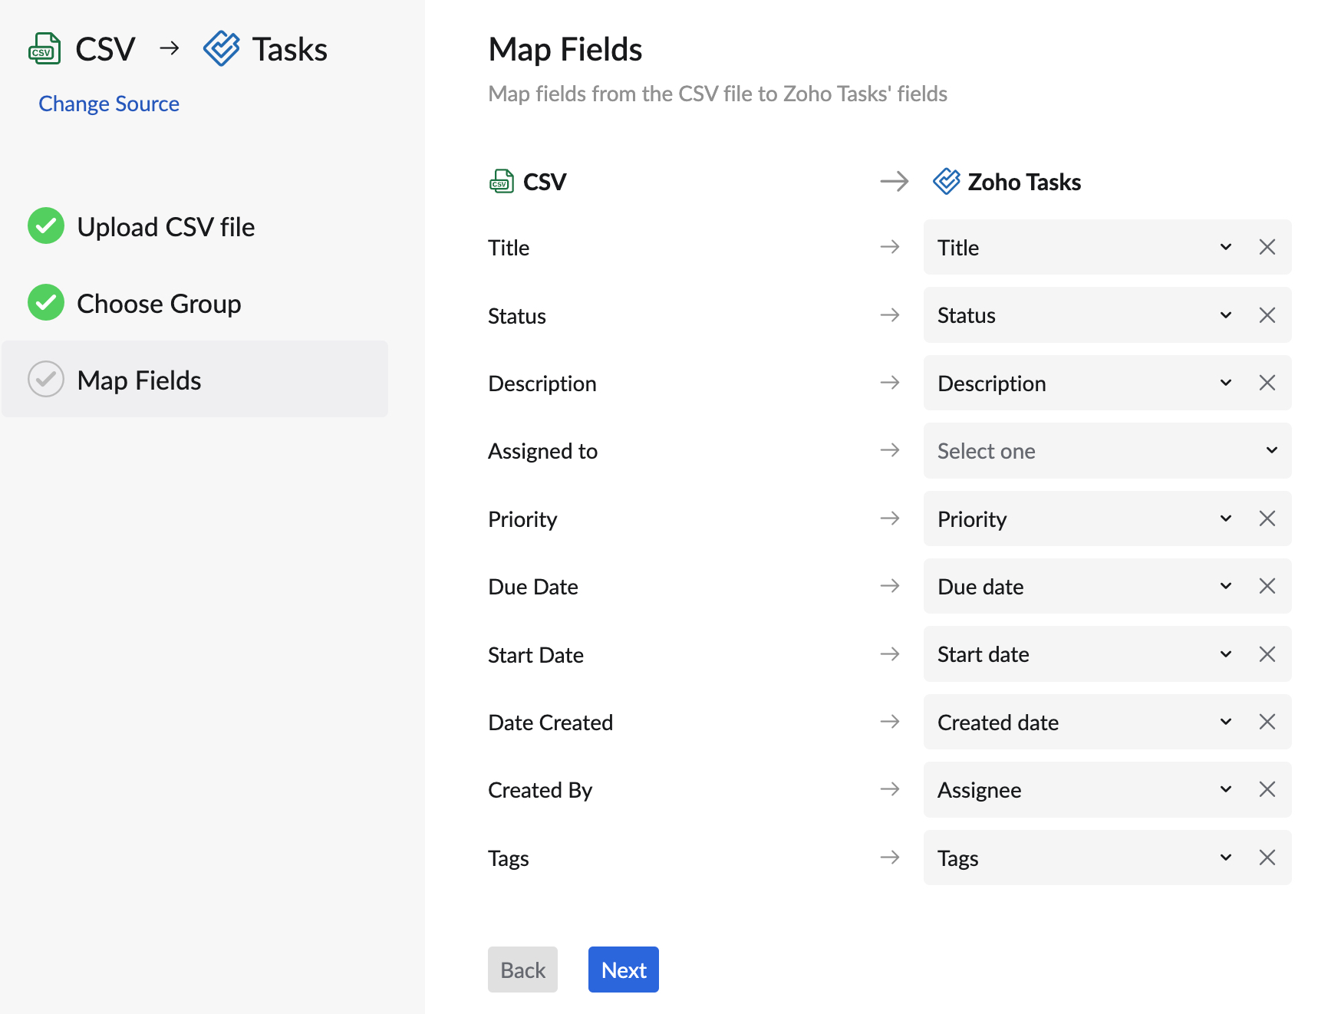Click the Zoho Tasks icon above the target column
The image size is (1341, 1014).
click(x=947, y=182)
